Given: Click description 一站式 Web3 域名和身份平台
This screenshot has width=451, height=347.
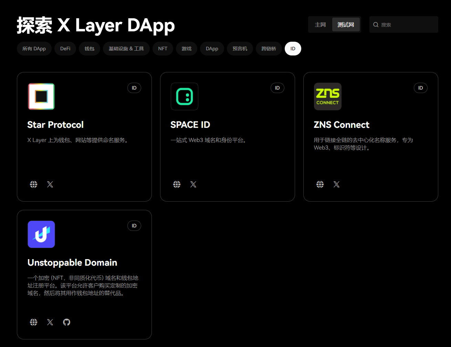Looking at the screenshot, I should (x=209, y=140).
